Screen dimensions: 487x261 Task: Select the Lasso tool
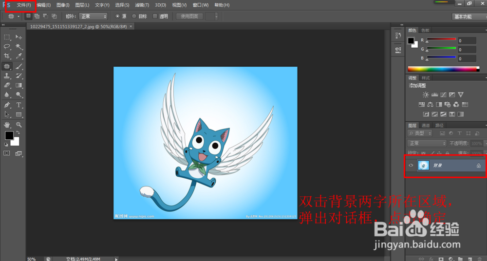click(7, 47)
